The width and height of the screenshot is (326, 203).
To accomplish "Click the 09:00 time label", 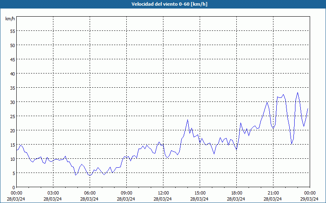I will point(126,193).
